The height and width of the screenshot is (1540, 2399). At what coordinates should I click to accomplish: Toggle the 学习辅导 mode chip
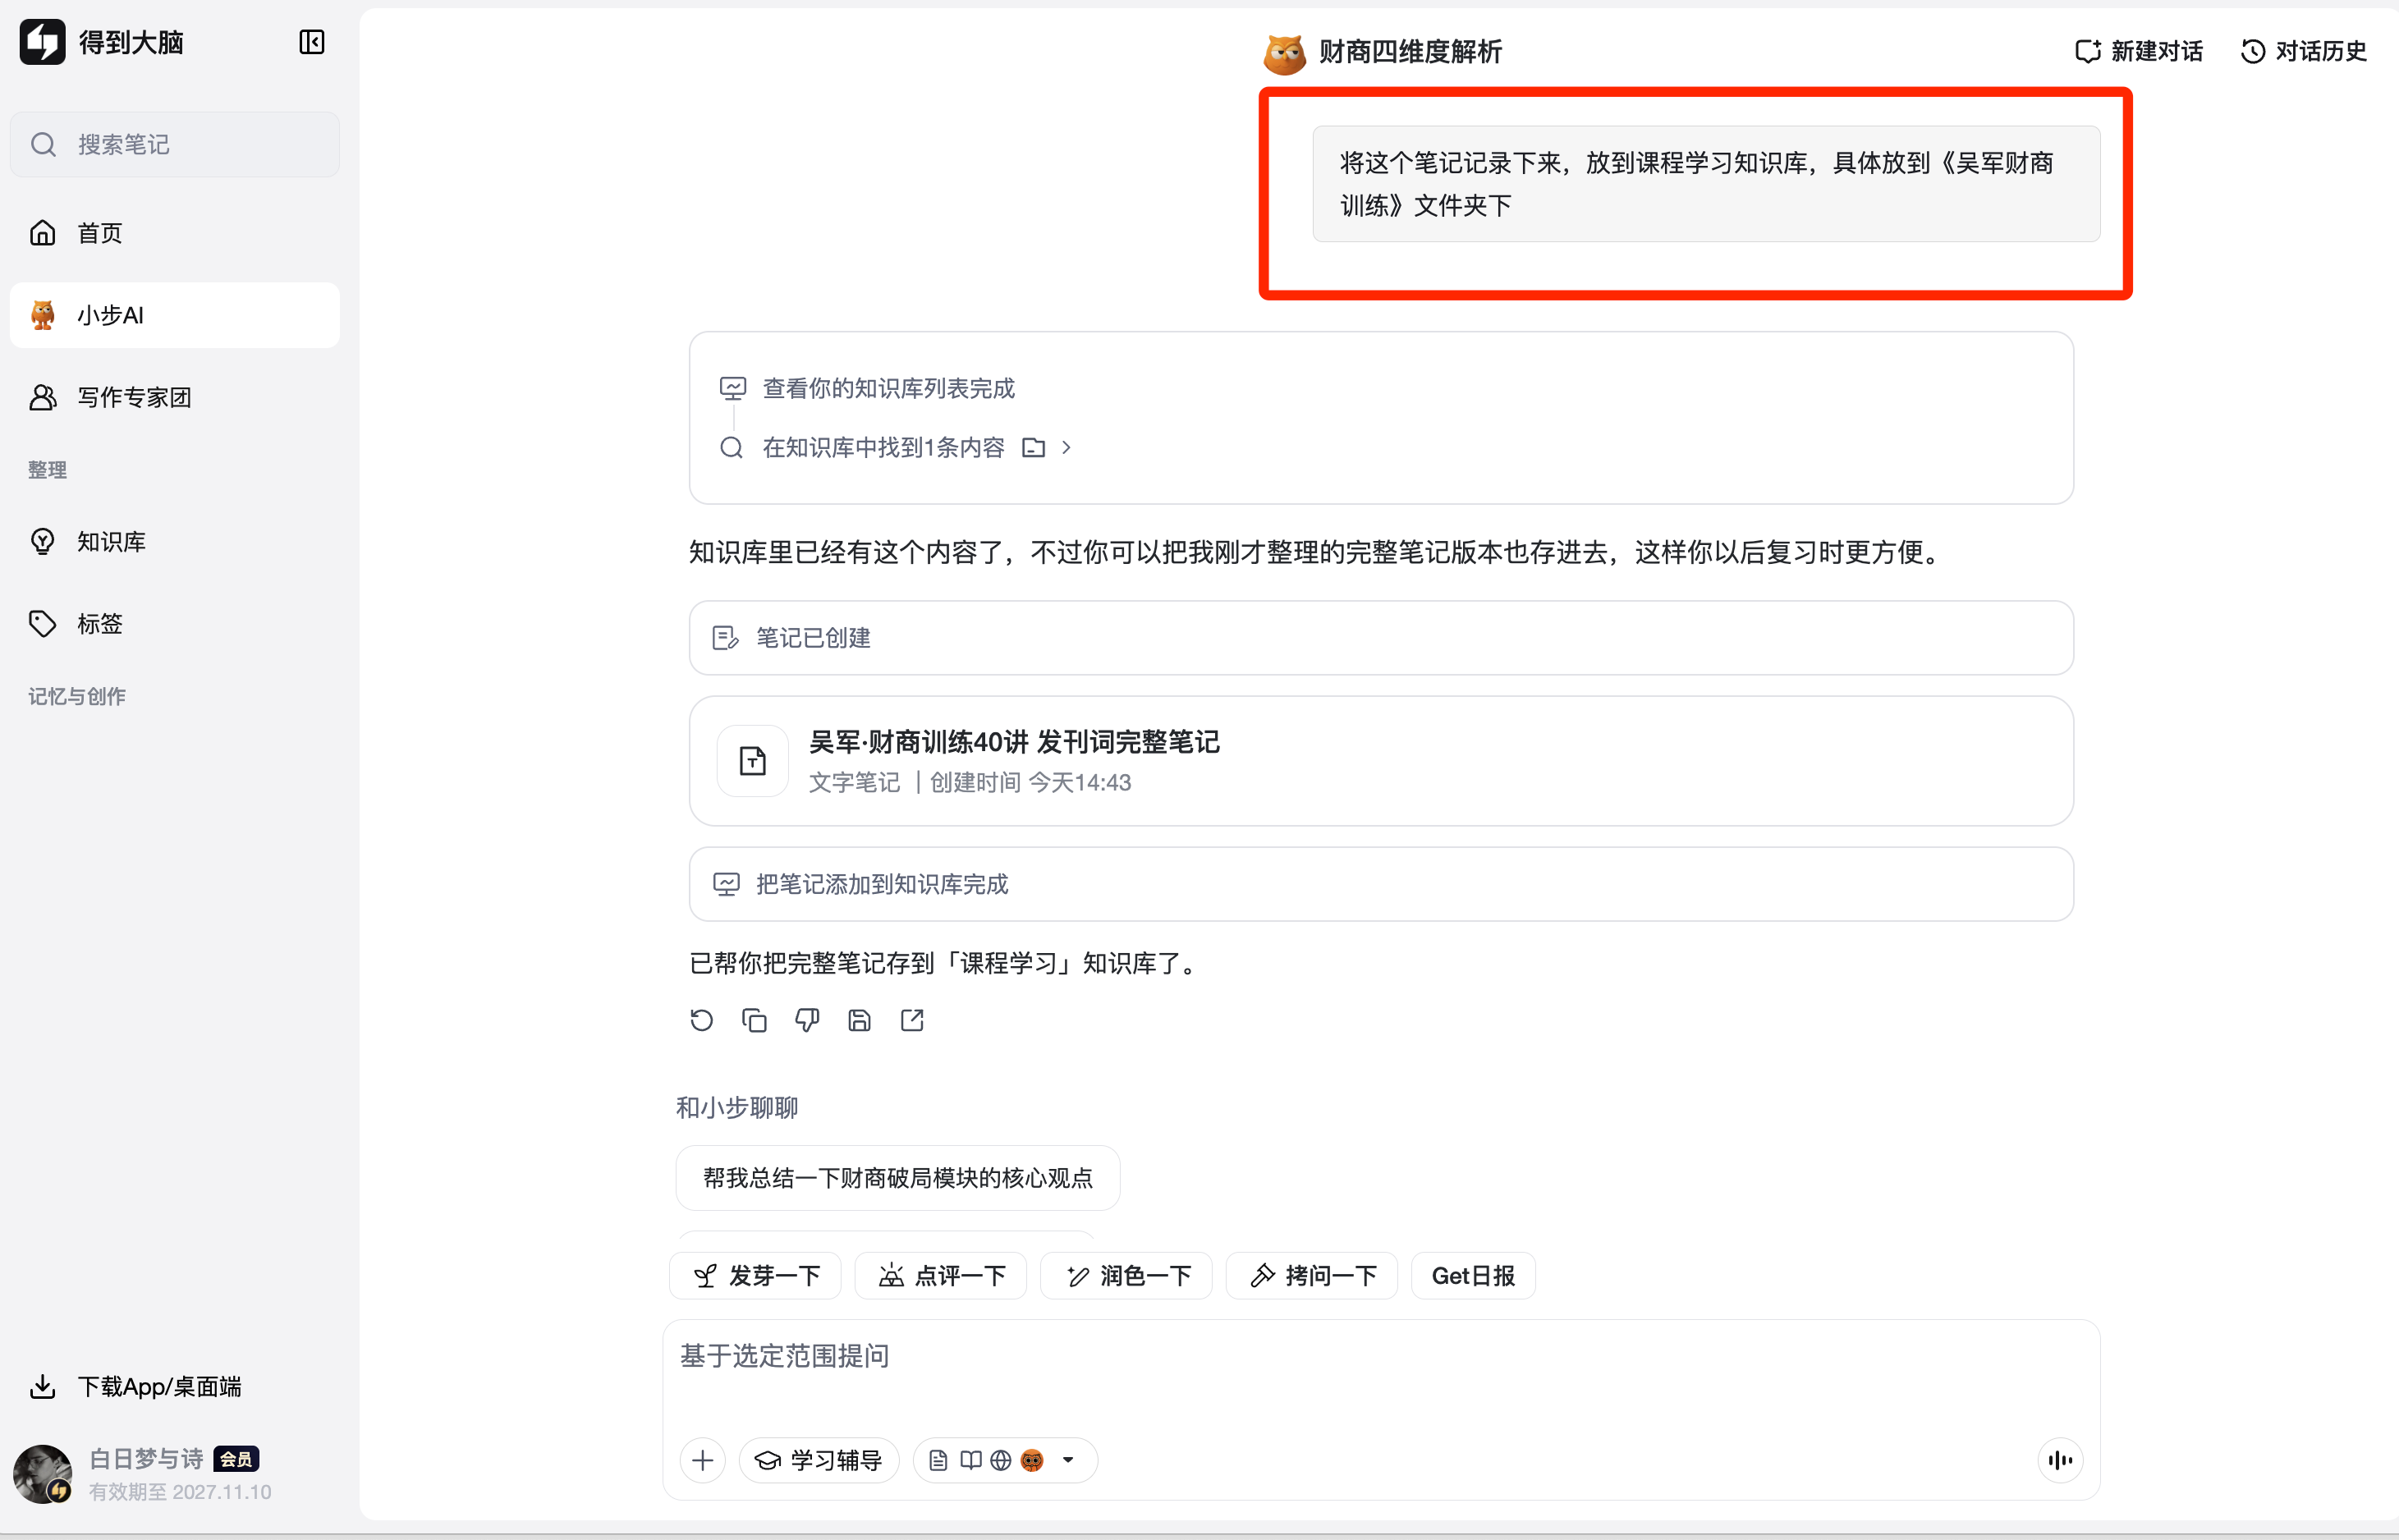click(818, 1460)
